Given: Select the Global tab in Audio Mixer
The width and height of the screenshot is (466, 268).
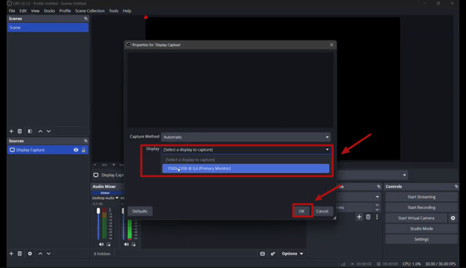Looking at the screenshot, I should click(x=105, y=192).
